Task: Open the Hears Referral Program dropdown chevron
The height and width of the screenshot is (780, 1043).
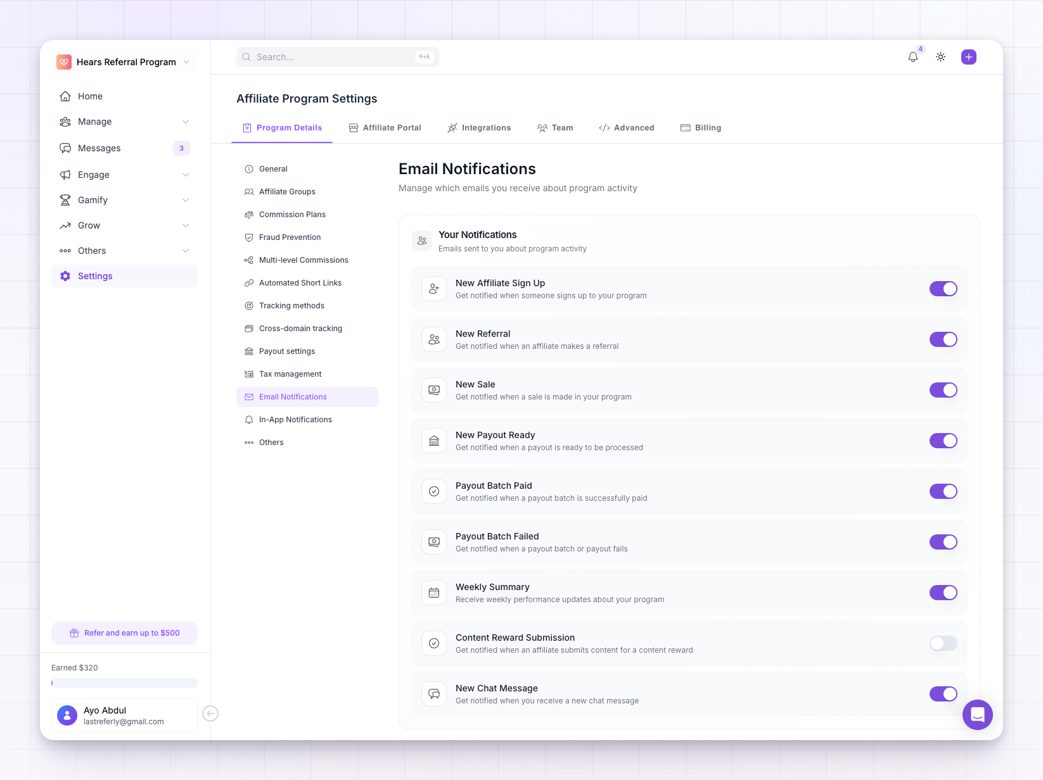Action: pos(186,62)
